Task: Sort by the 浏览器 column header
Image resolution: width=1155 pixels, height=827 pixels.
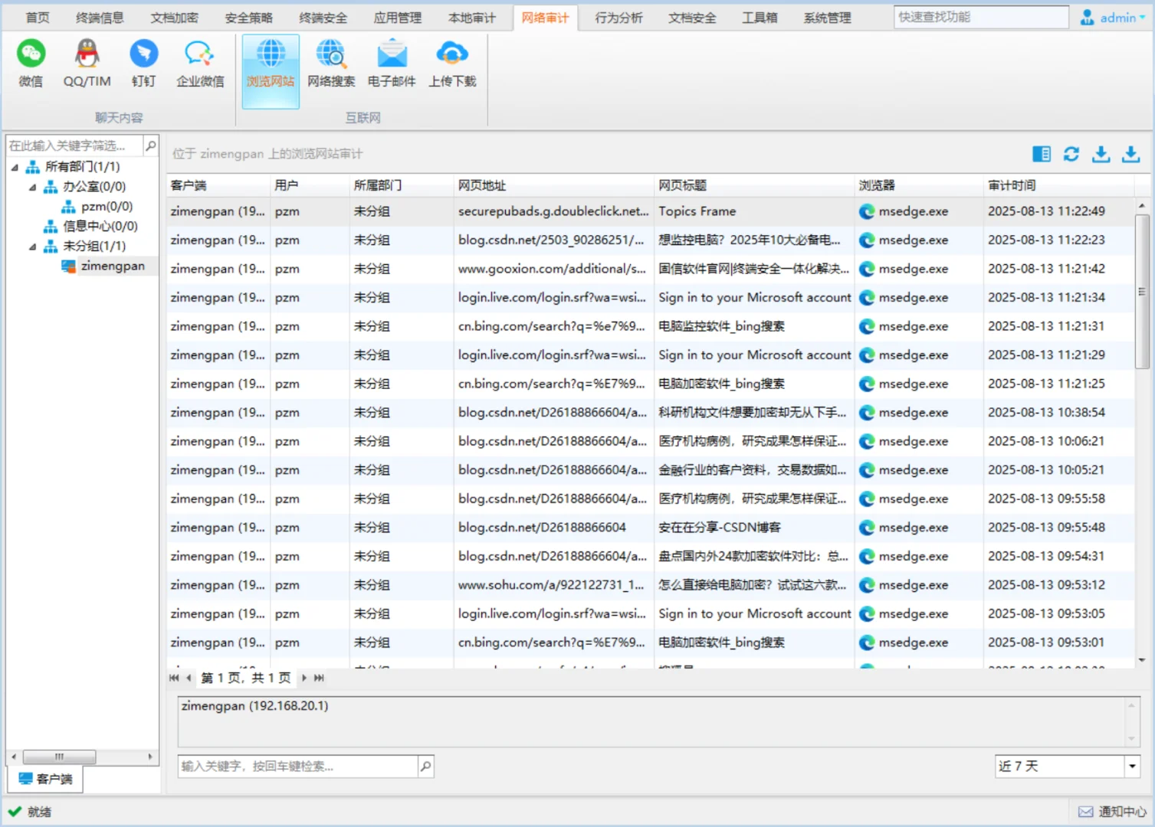Action: pos(919,185)
